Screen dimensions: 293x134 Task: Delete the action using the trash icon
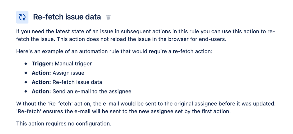pos(109,17)
